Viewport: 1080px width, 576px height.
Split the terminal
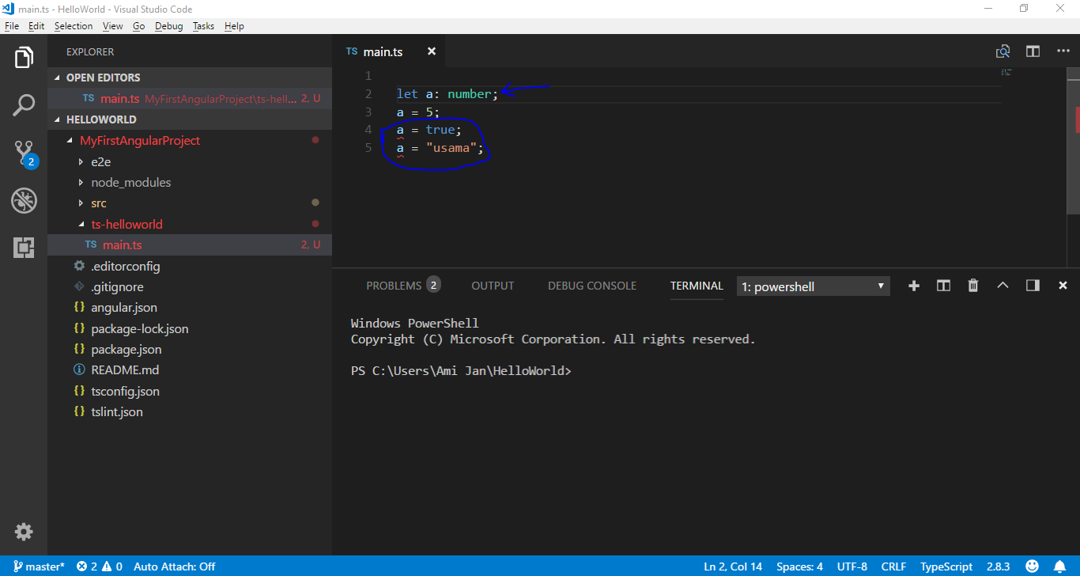tap(943, 286)
